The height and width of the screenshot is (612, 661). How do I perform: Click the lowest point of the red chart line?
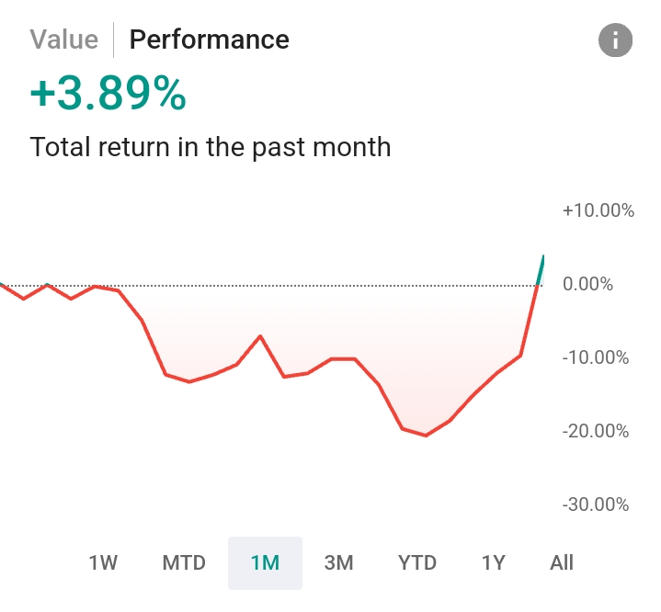(x=426, y=435)
